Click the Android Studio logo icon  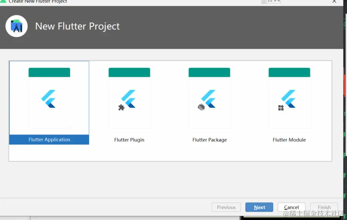tap(17, 26)
